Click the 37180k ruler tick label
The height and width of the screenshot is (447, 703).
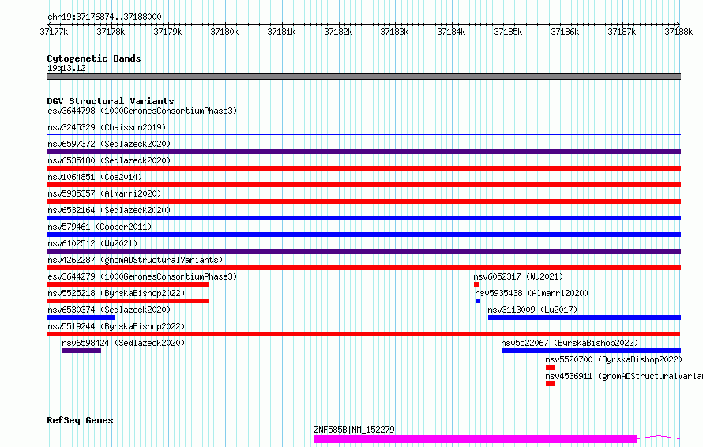[224, 32]
